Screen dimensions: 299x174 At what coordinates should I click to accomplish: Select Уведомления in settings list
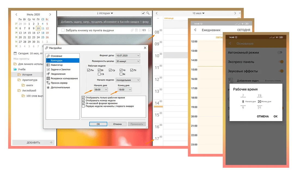58,74
